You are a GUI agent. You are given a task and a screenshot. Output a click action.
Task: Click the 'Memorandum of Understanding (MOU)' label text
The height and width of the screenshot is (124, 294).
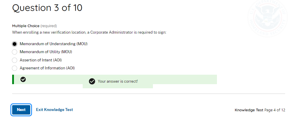point(54,44)
